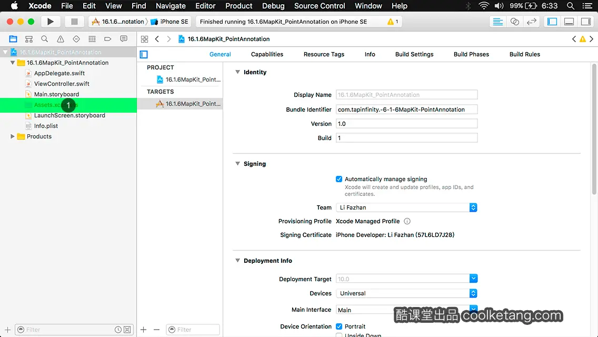Open Notification Center in menu bar

pyautogui.click(x=587, y=6)
